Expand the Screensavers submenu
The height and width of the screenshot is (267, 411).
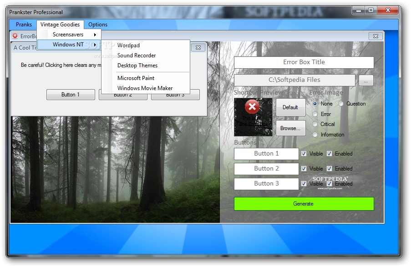coord(69,35)
